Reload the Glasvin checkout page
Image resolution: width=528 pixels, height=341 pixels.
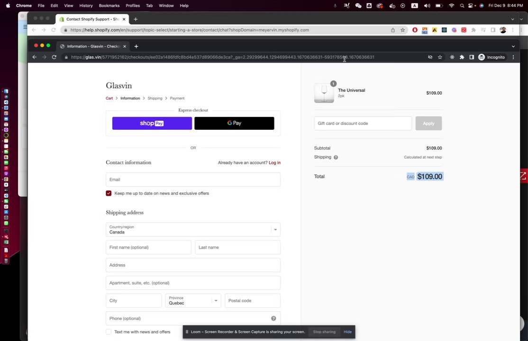coord(54,57)
